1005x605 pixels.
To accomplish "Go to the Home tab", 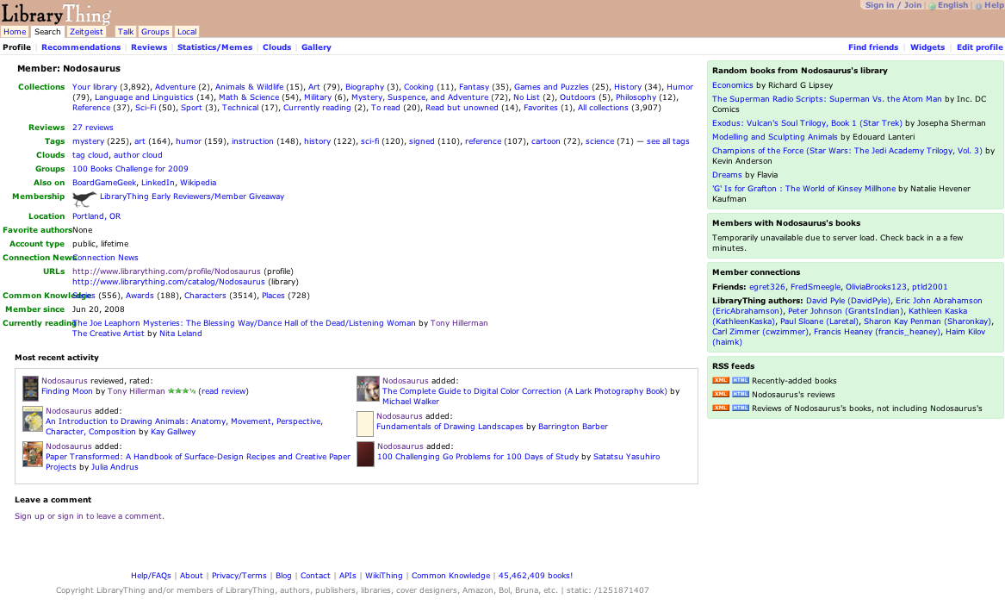I will coord(15,31).
